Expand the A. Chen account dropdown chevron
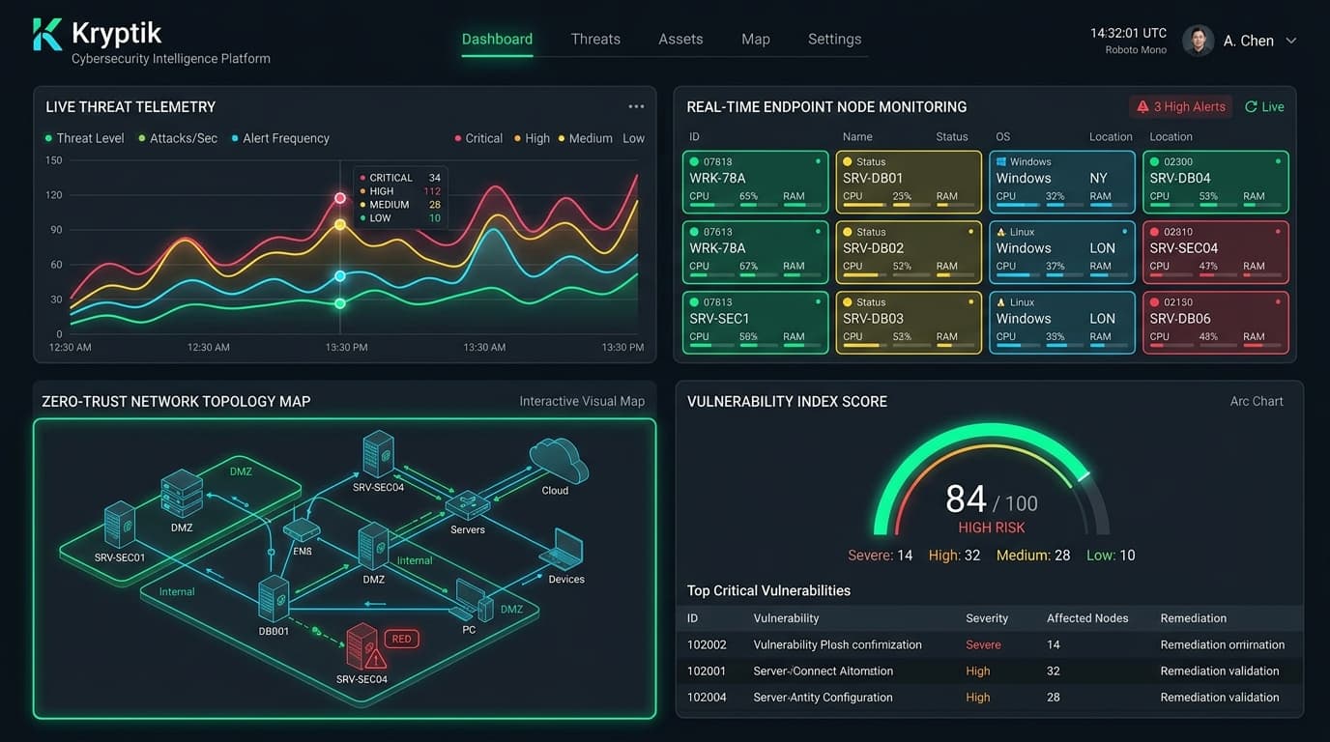 1290,41
